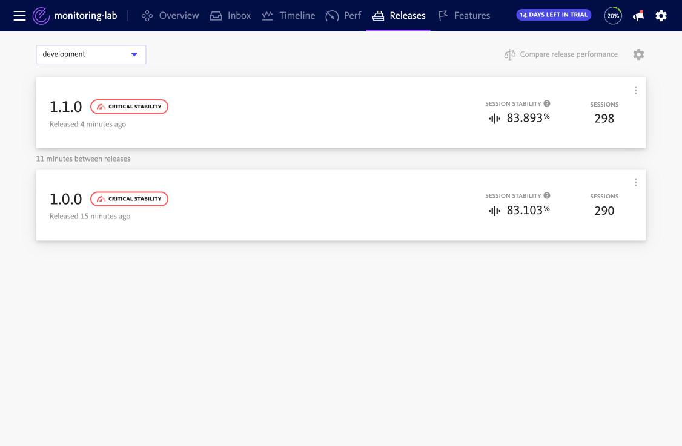Image resolution: width=682 pixels, height=446 pixels.
Task: Click the 83.893% session stability value
Action: (528, 118)
